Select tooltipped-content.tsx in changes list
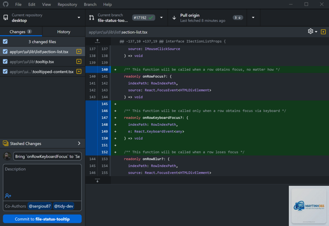The height and width of the screenshot is (226, 329). [43, 71]
